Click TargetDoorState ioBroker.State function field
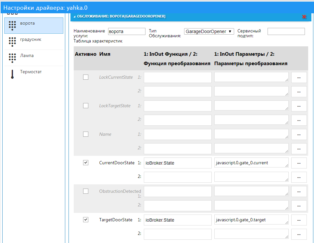This screenshot has width=314, height=243. point(178,220)
